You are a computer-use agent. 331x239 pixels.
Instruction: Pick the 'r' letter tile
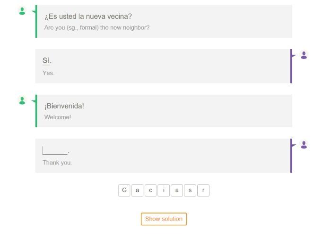click(x=203, y=190)
